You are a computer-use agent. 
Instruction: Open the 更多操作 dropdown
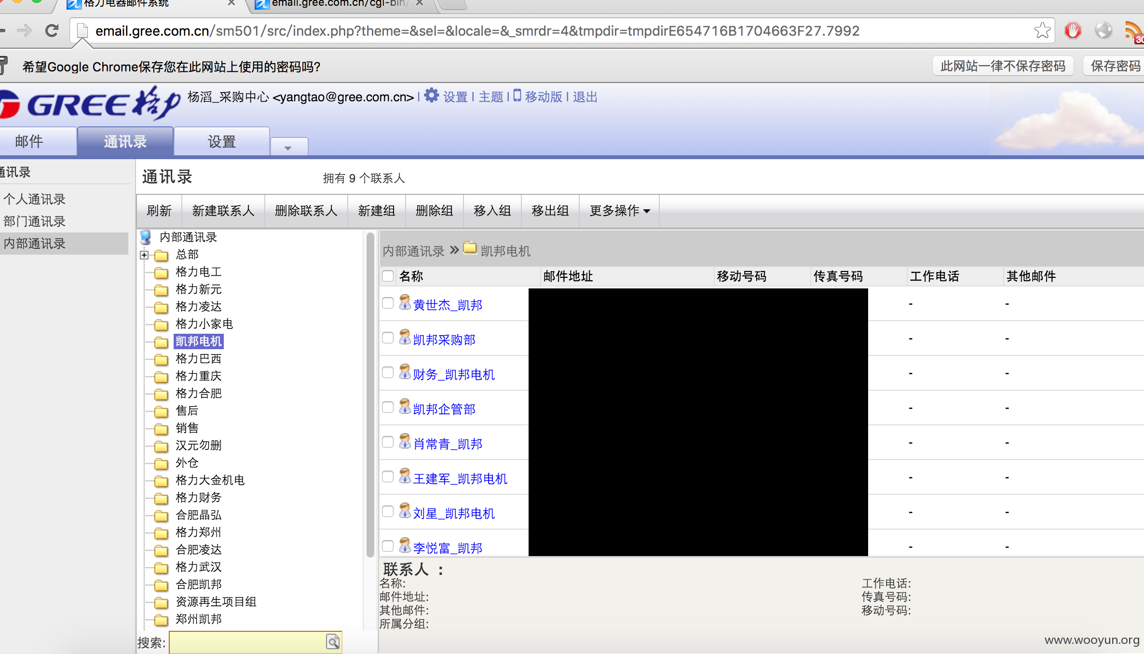coord(619,211)
